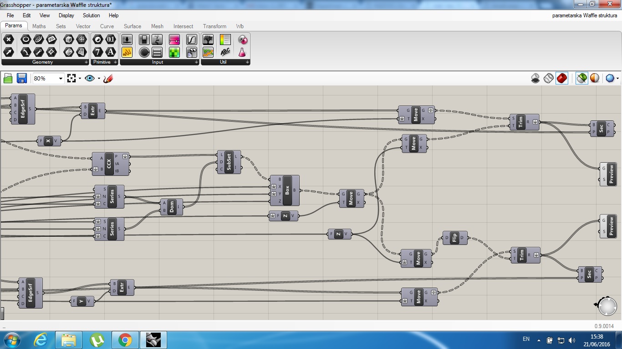The image size is (622, 349).
Task: Select the Box component on canvas
Action: pos(285,190)
